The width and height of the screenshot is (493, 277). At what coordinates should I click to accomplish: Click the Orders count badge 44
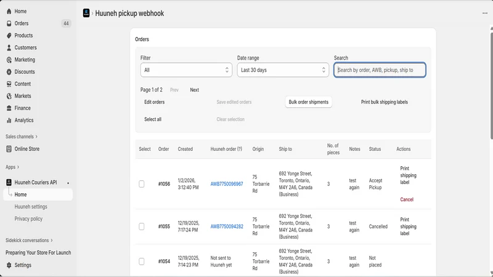coord(66,23)
